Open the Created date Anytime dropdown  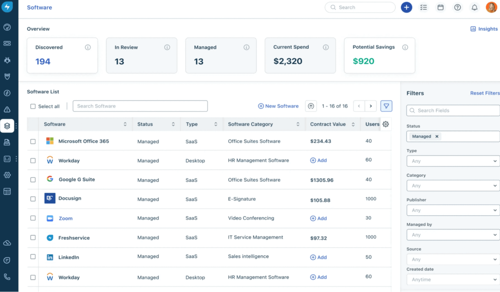[x=453, y=279]
